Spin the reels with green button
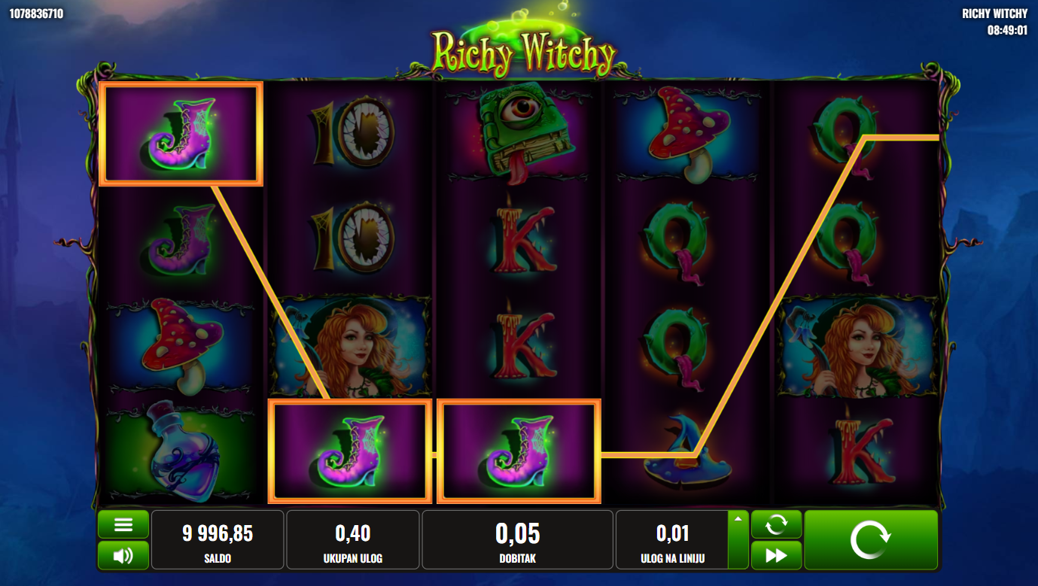 pos(871,540)
